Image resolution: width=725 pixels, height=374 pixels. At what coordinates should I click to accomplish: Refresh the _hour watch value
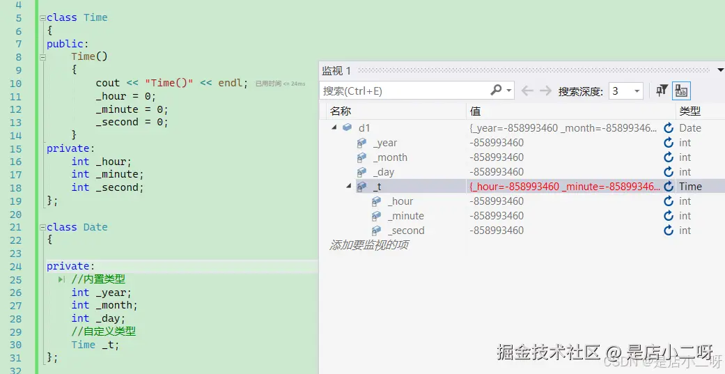click(x=669, y=201)
